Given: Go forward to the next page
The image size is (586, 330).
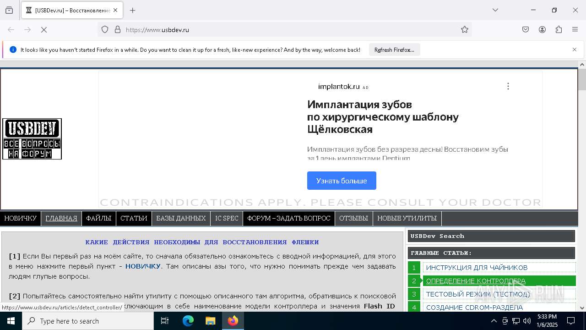Looking at the screenshot, I should [x=27, y=30].
